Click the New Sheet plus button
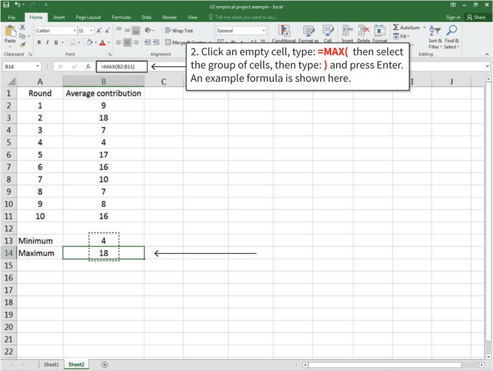Viewport: 493px width, 371px height. (x=103, y=364)
